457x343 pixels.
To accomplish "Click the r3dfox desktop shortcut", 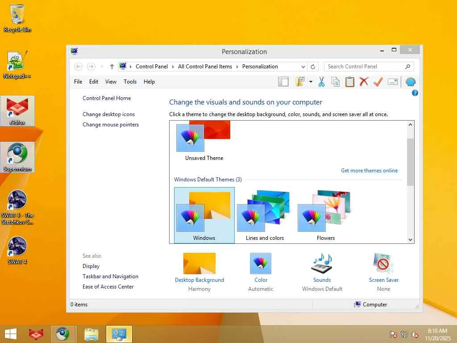I will pyautogui.click(x=17, y=111).
